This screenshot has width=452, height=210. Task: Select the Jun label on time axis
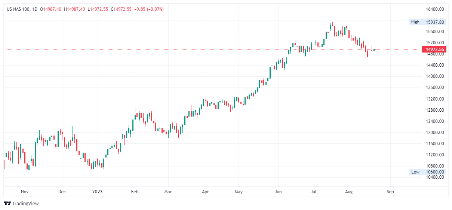pyautogui.click(x=278, y=192)
